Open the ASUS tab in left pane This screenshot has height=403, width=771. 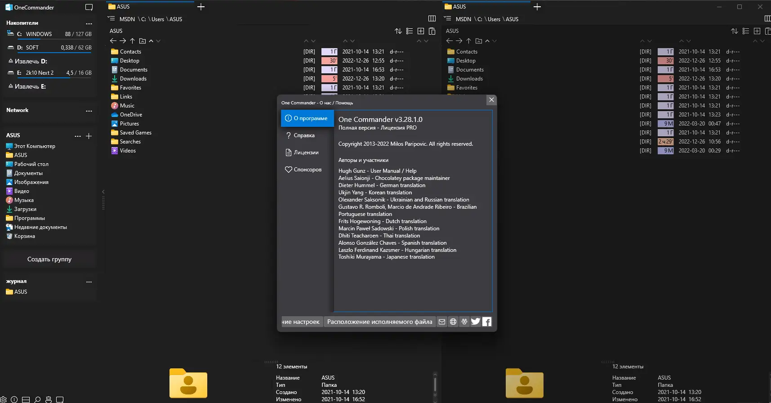point(150,7)
